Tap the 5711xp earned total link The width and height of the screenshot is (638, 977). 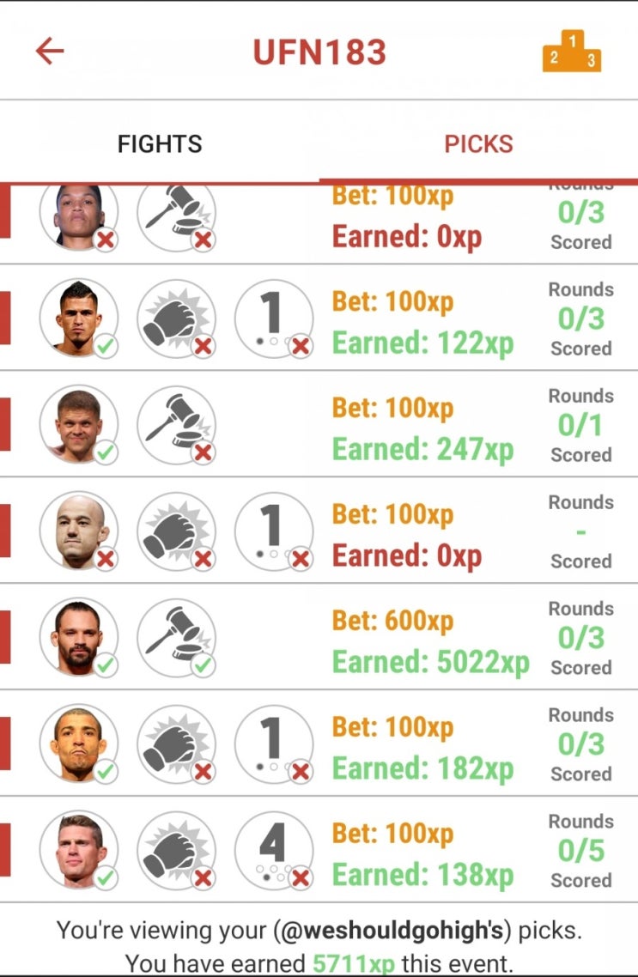pyautogui.click(x=353, y=964)
